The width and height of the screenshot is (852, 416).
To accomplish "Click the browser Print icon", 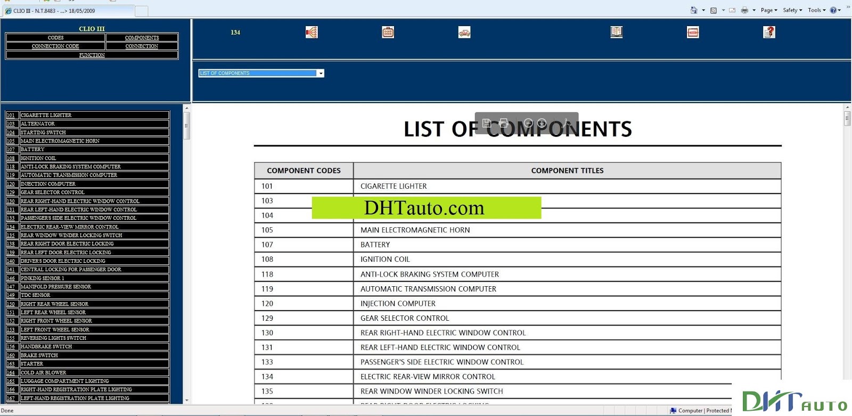I will (x=744, y=10).
